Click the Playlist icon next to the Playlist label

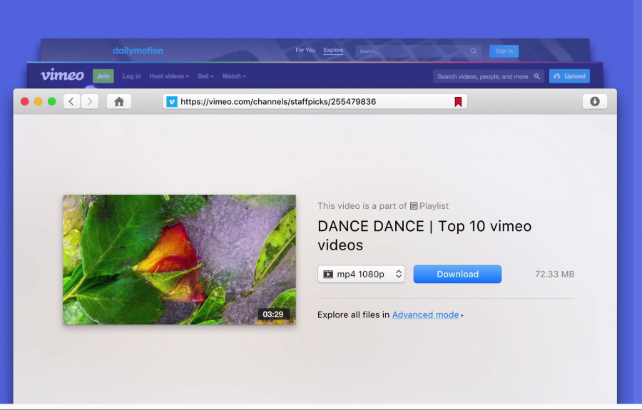(414, 206)
